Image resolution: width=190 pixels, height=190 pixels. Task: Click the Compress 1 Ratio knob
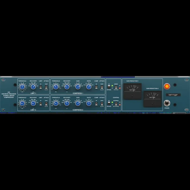pyautogui.click(x=89, y=87)
